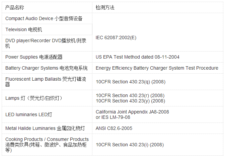
Task: Click the DVD player/Recorder cell
Action: point(46,43)
